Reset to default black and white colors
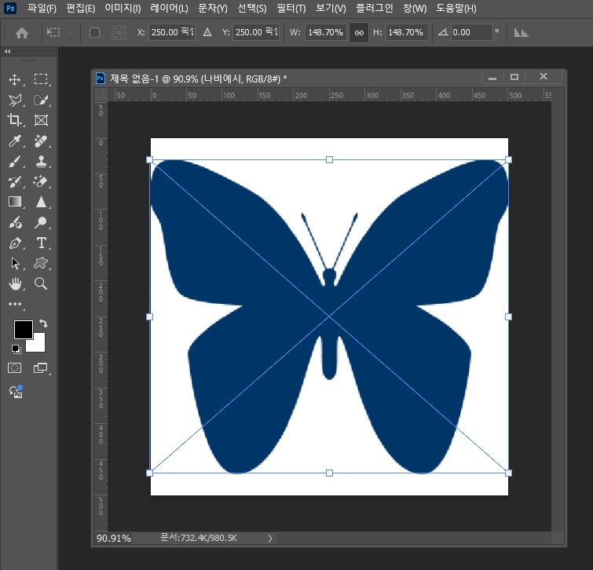593x570 pixels. pos(16,349)
